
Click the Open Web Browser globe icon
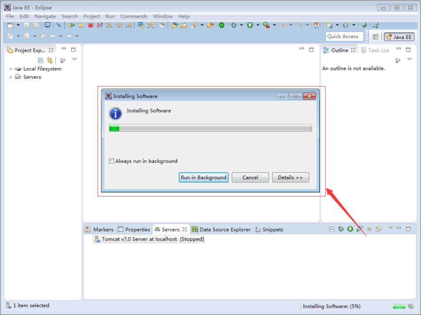[x=364, y=25]
